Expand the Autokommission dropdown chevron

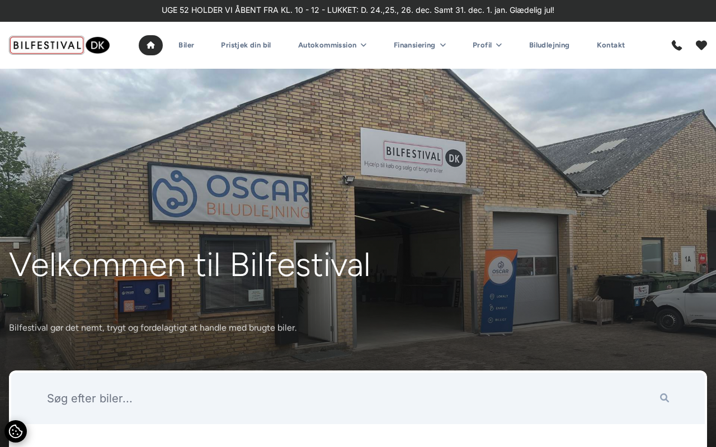tap(364, 45)
